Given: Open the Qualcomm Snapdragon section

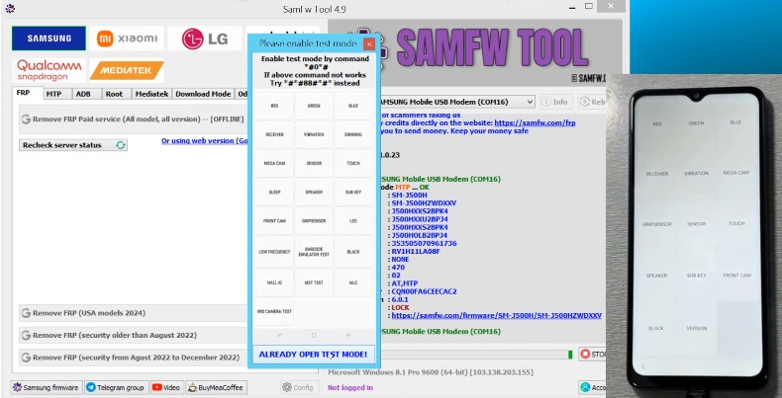Looking at the screenshot, I should click(49, 69).
